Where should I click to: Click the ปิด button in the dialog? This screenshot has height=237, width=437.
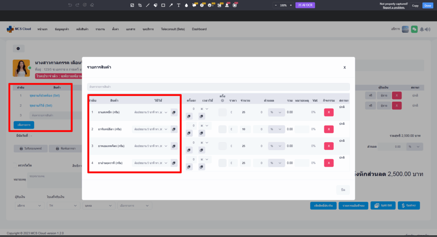tap(343, 189)
